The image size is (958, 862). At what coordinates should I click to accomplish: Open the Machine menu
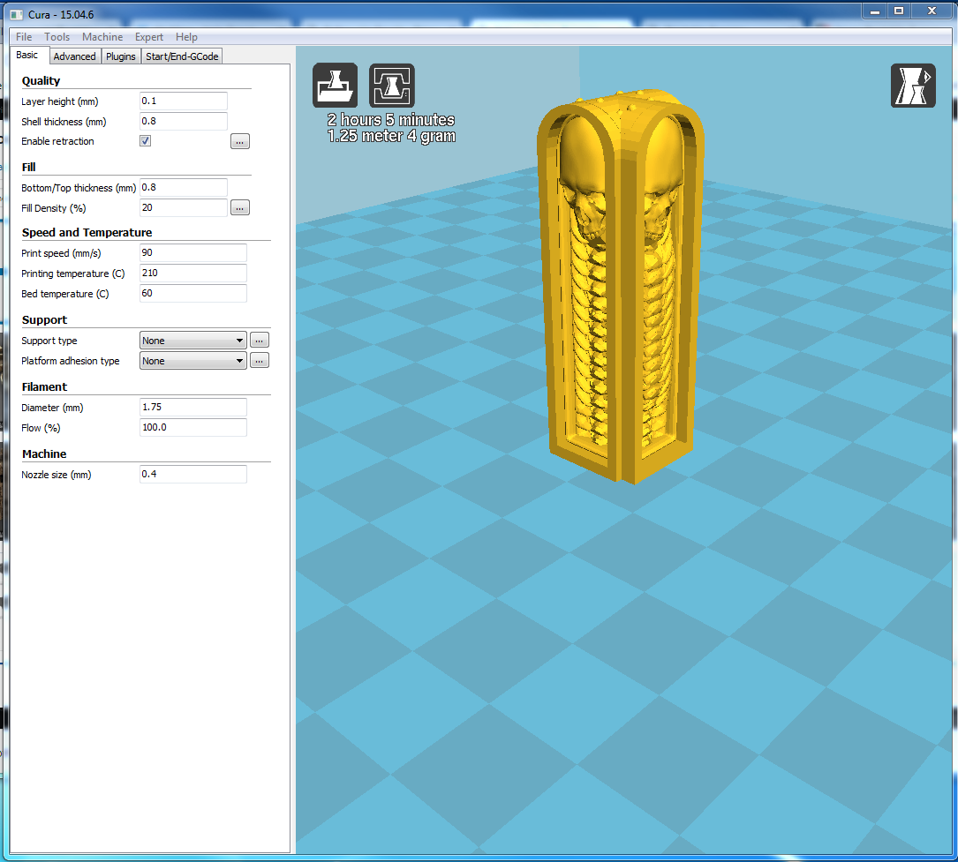102,37
